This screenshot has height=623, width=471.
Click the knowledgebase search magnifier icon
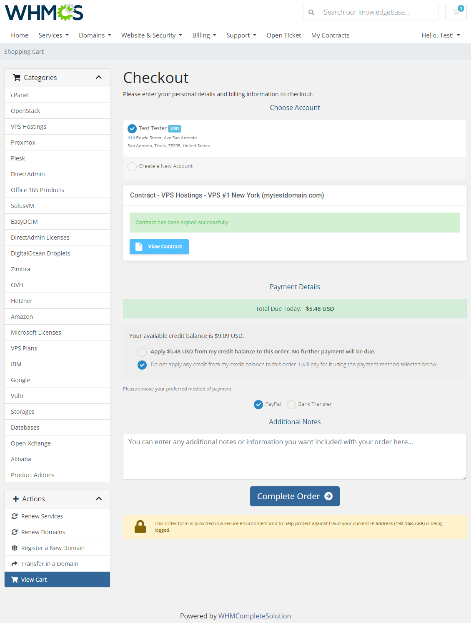[311, 12]
